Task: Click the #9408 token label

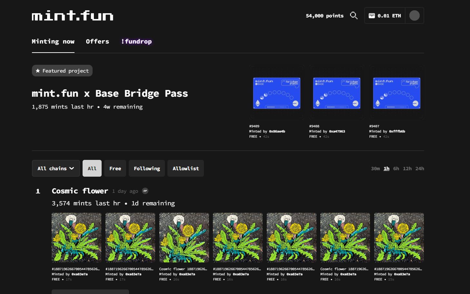Action: coord(314,126)
